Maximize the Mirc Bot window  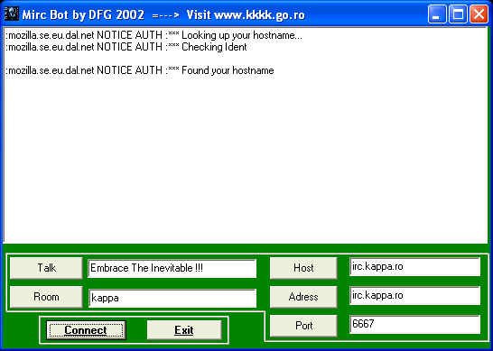click(458, 14)
